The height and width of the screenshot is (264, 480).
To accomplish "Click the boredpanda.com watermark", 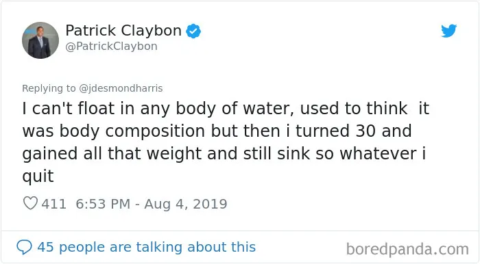I will pos(407,249).
